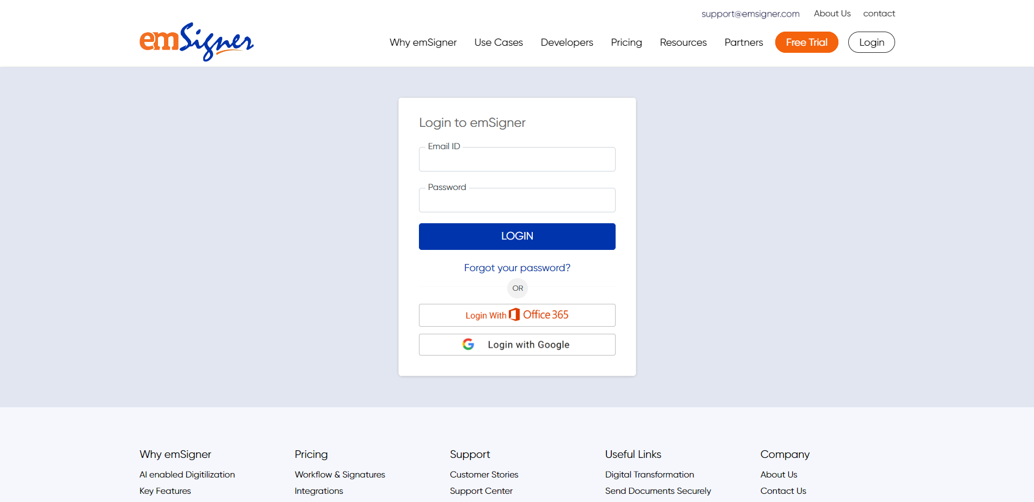
Task: Open the Resources menu
Action: click(x=683, y=42)
